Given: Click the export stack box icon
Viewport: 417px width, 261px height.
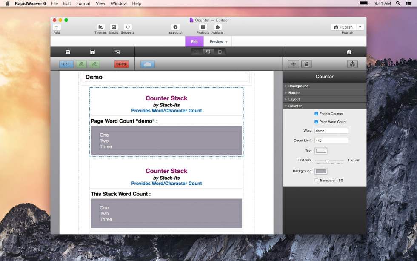Looking at the screenshot, I should (x=352, y=64).
